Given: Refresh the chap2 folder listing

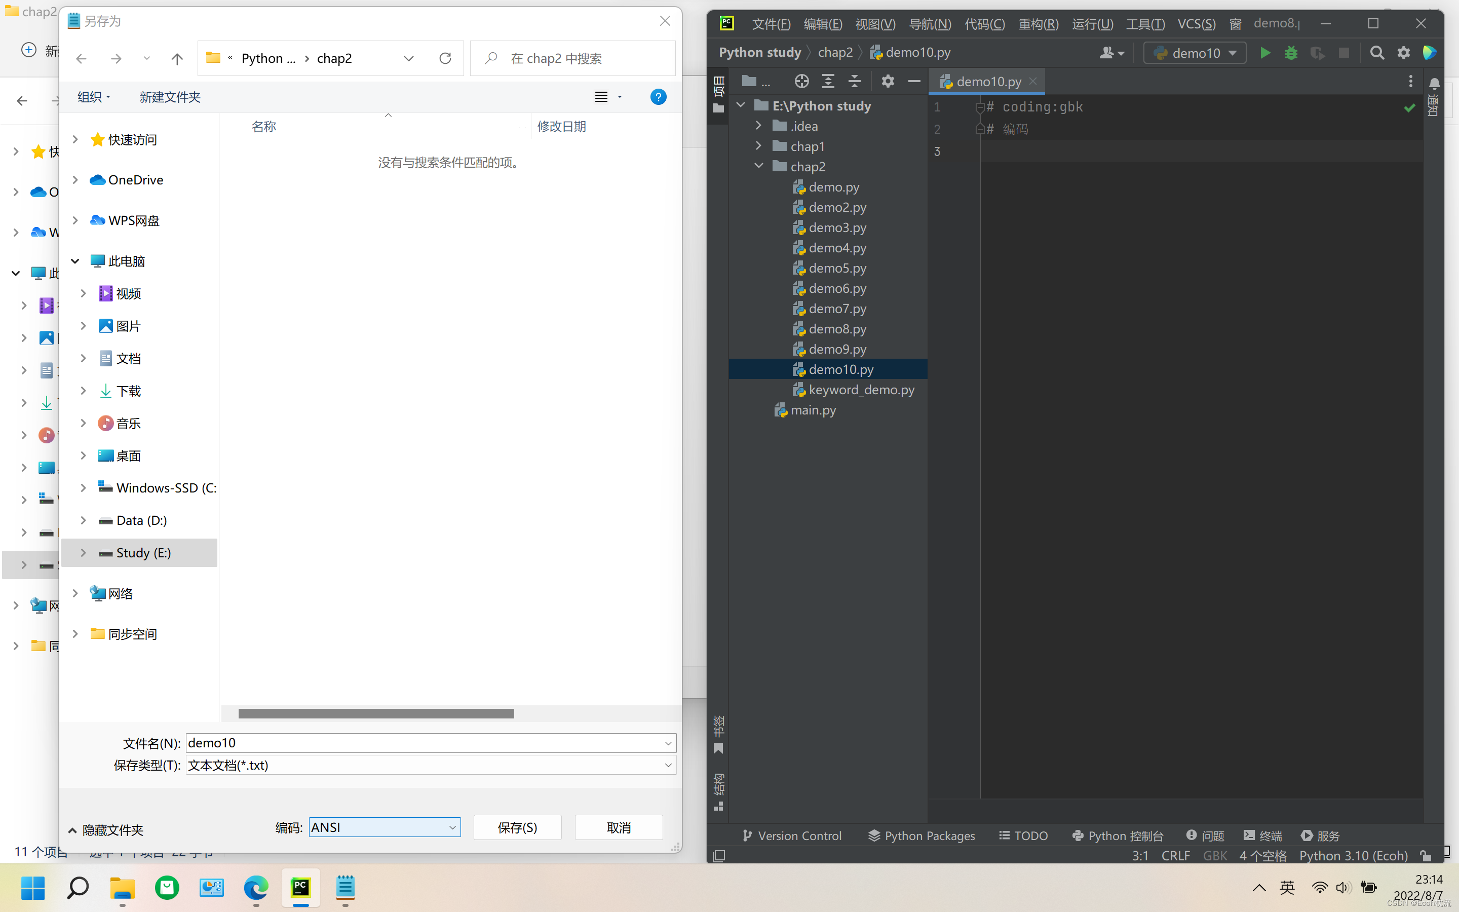Looking at the screenshot, I should click(x=445, y=58).
